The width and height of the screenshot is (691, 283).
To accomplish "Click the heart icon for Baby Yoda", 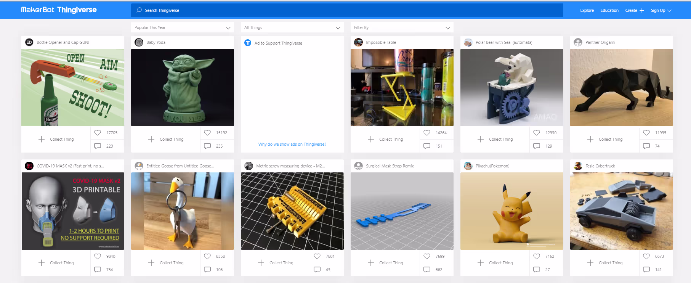I will pos(207,133).
